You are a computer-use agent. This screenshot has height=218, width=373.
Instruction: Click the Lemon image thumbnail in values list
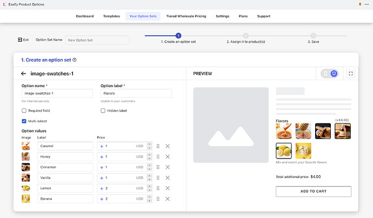26,188
